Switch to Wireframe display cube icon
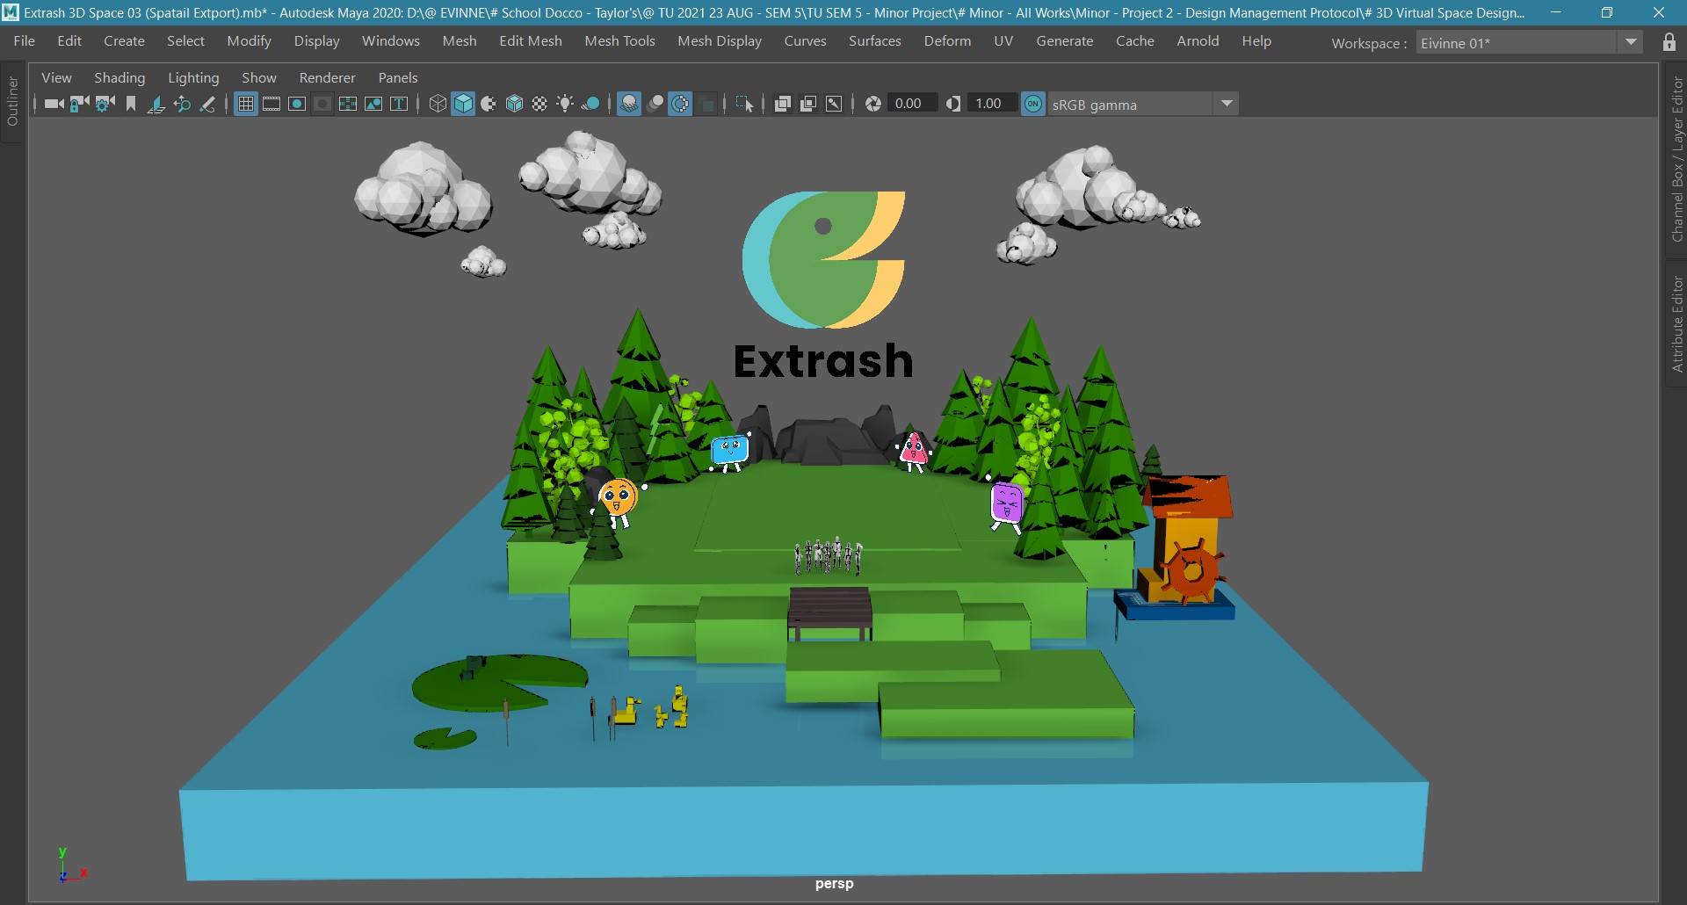This screenshot has height=905, width=1687. 438,104
